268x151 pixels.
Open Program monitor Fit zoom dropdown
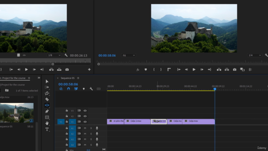[x=129, y=55]
